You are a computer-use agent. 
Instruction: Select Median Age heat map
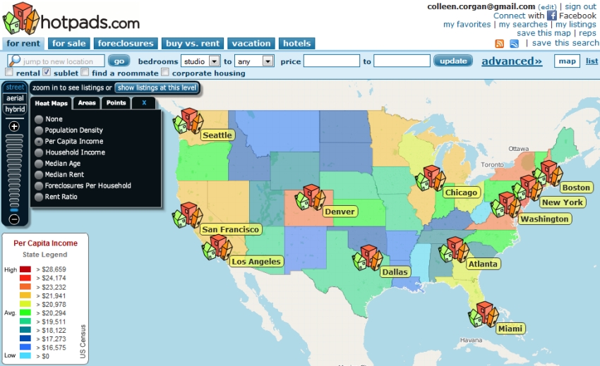39,164
